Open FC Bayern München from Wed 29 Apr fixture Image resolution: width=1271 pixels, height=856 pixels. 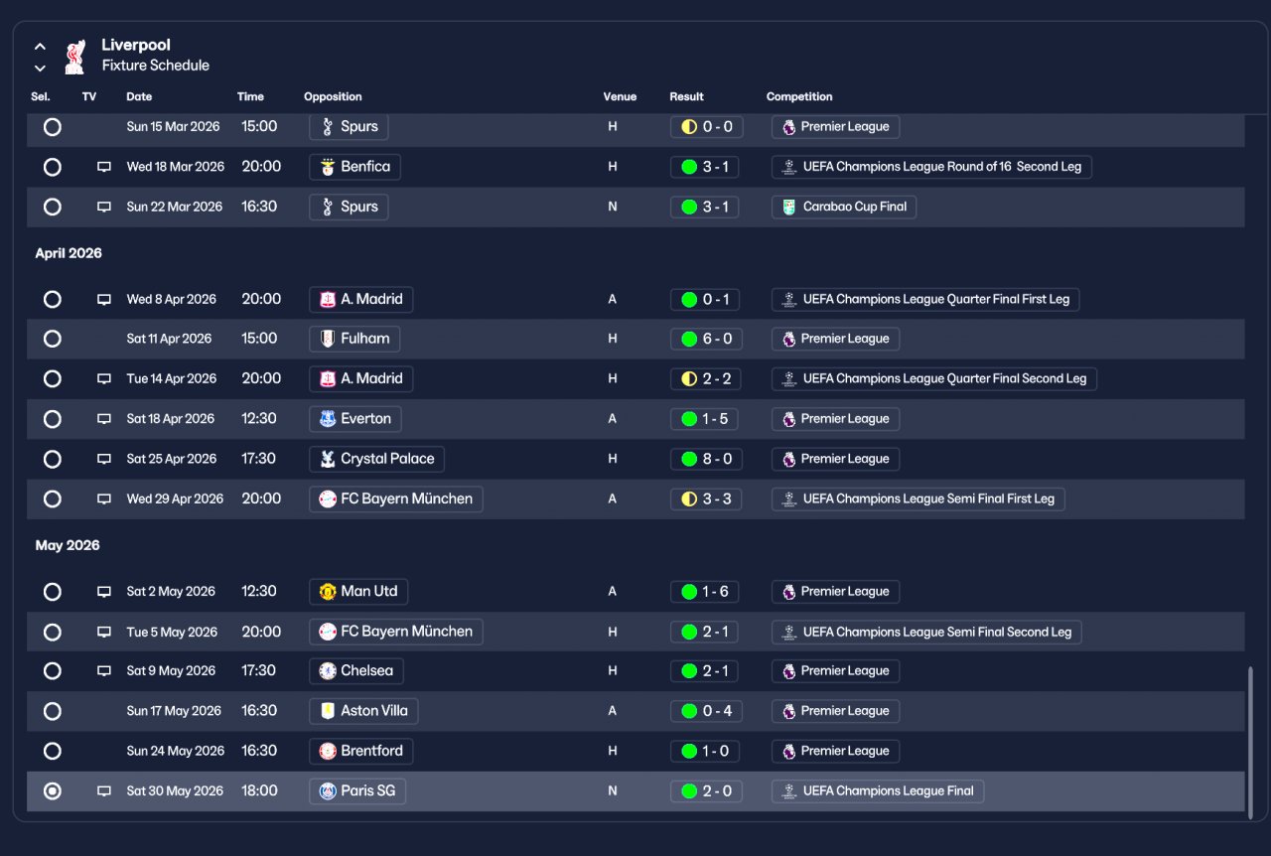coord(396,499)
